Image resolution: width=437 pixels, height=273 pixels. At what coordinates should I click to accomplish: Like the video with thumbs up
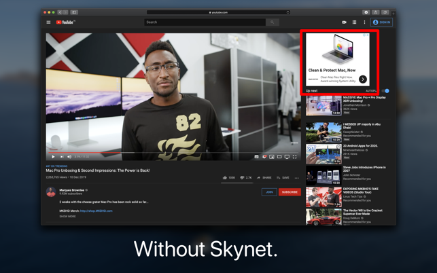(226, 178)
